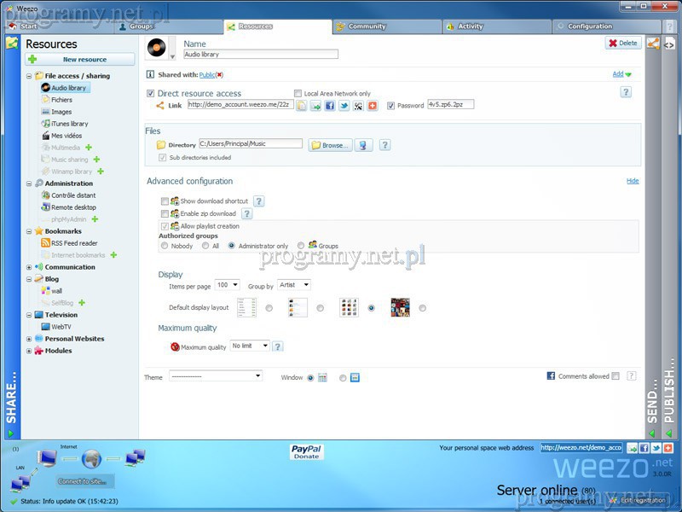Select iTunes library in resource tree
Screen dimensions: 682x512
[x=69, y=124]
